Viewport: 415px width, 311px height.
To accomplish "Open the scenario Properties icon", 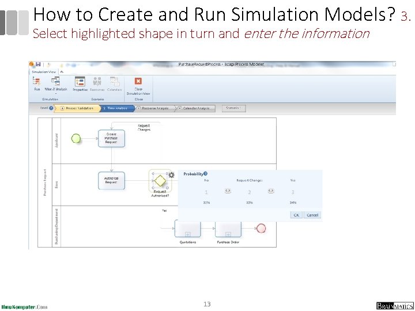I will [80, 81].
